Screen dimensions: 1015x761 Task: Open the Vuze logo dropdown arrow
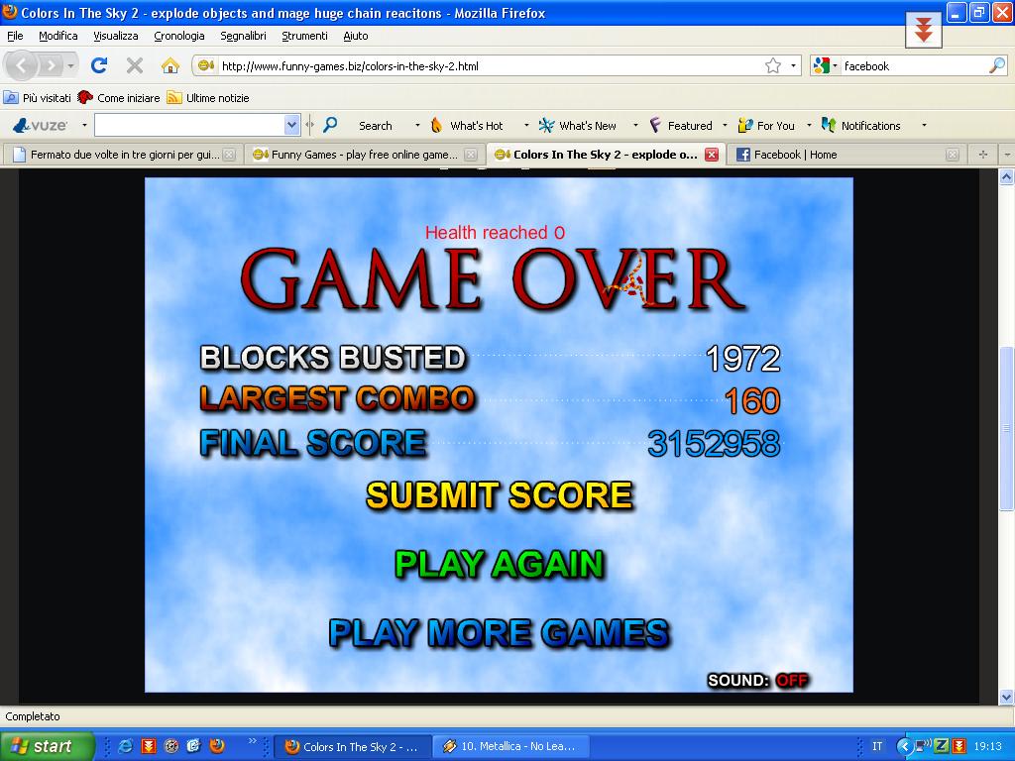point(84,126)
